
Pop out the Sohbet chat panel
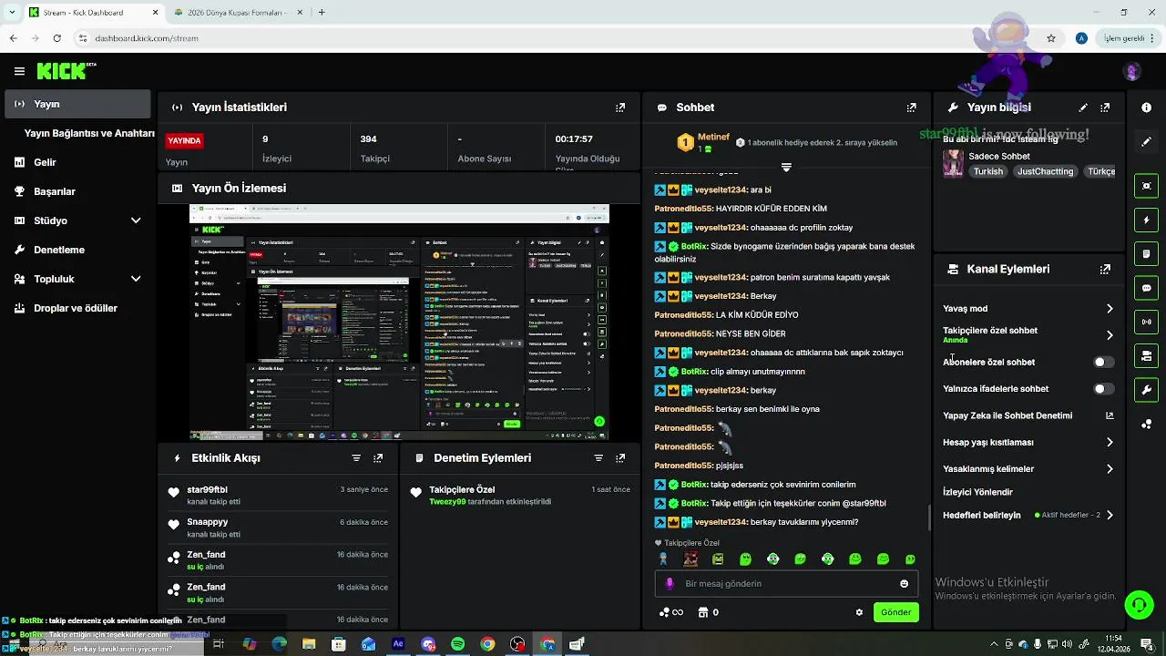coord(912,108)
